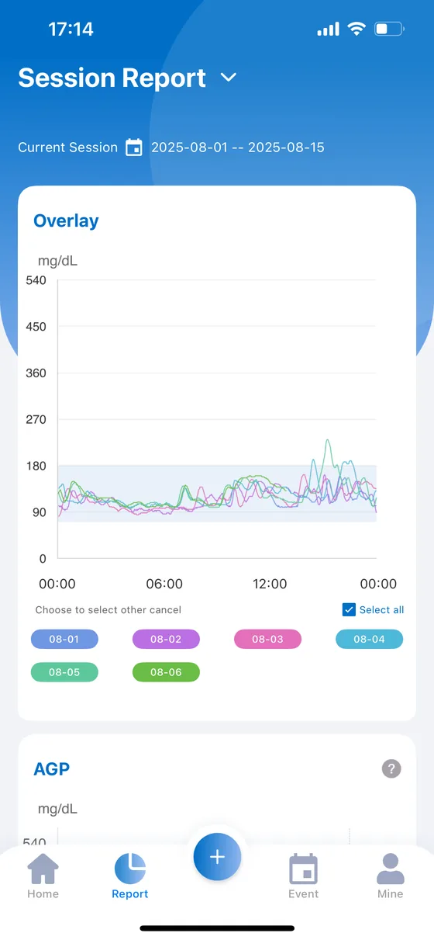Toggle the 08-02 day overlay

[166, 639]
